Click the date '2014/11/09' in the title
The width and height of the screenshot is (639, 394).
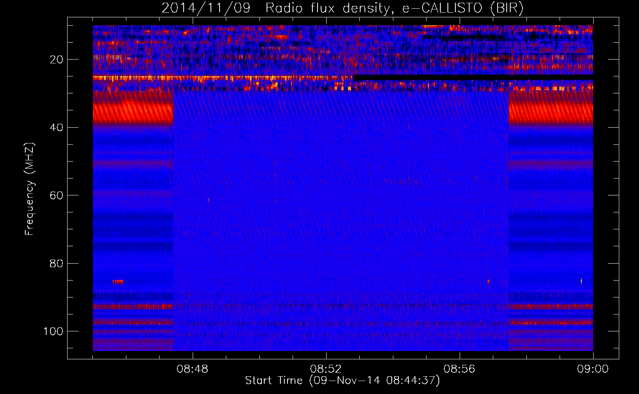pyautogui.click(x=206, y=8)
